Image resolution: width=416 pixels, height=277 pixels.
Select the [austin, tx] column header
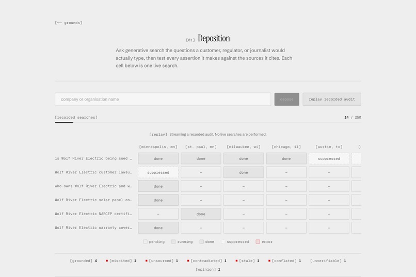click(329, 147)
